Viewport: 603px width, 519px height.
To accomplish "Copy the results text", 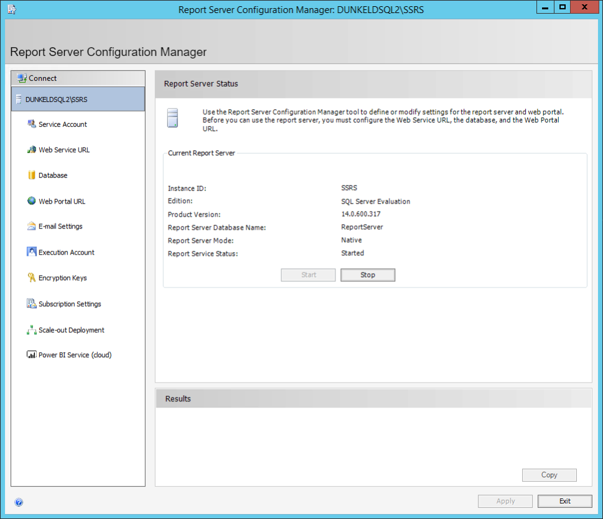I will [x=549, y=475].
